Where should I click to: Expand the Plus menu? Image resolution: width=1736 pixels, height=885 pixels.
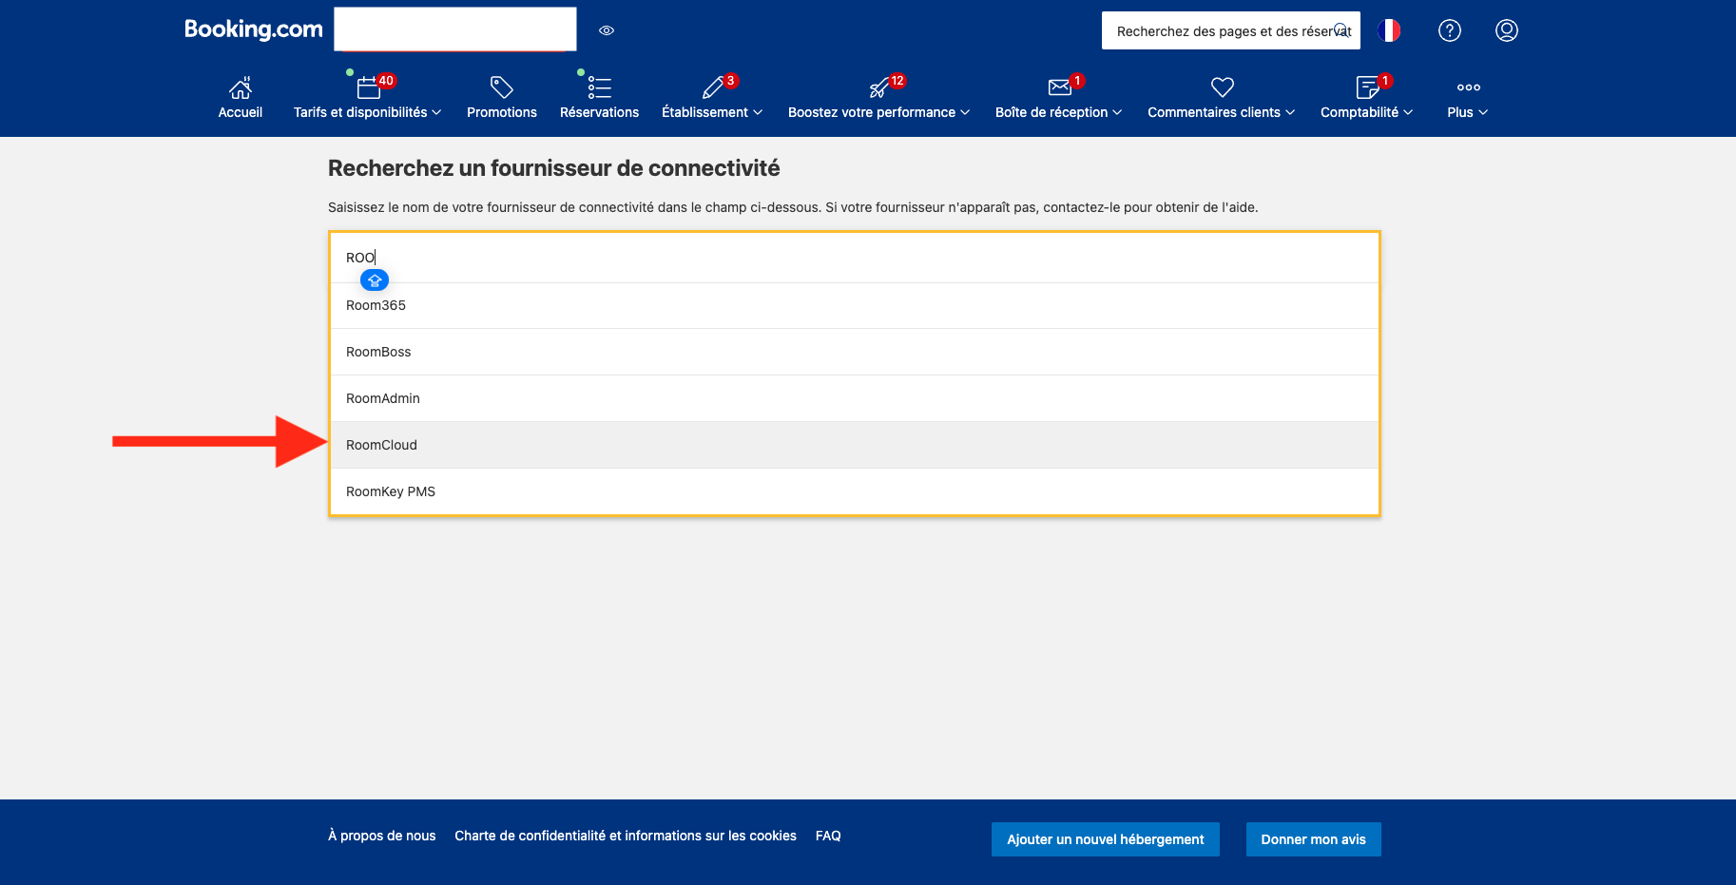point(1468,112)
